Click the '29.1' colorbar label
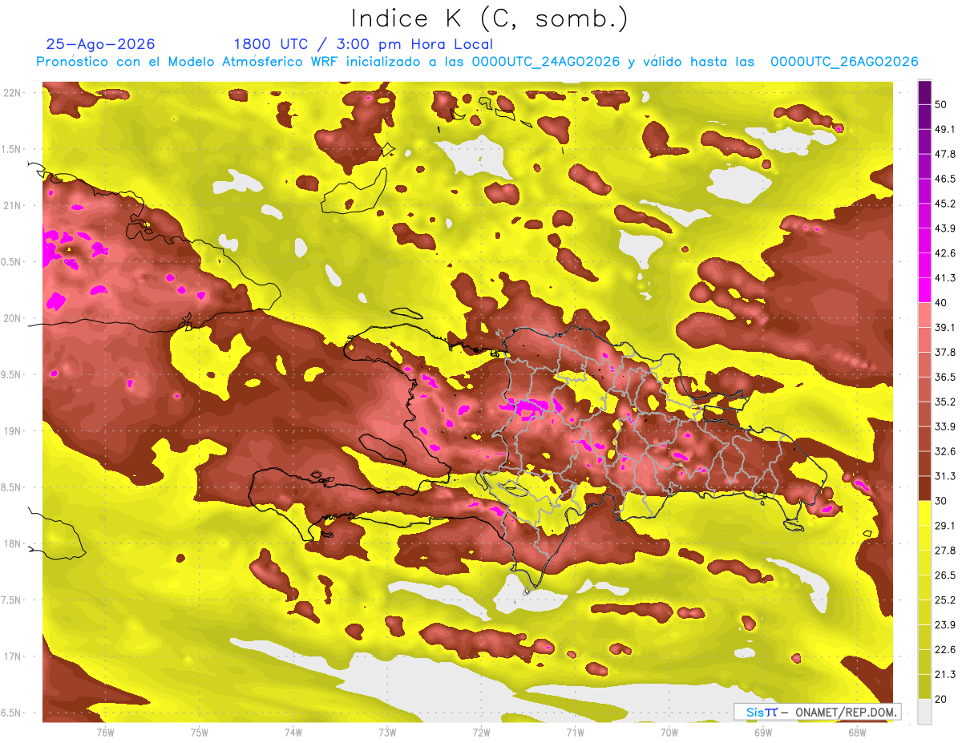This screenshot has height=743, width=962. [x=945, y=526]
